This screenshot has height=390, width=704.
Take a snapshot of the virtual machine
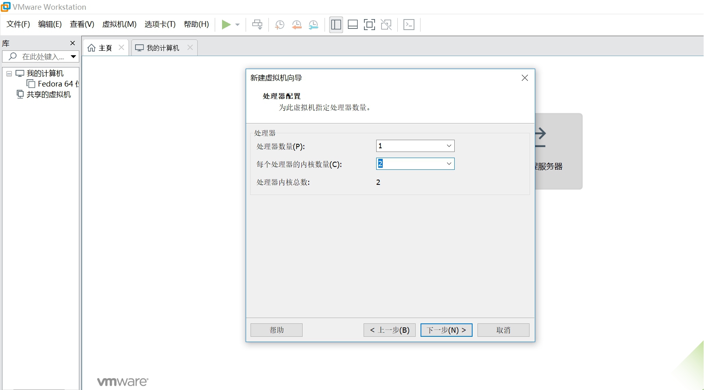(x=279, y=24)
